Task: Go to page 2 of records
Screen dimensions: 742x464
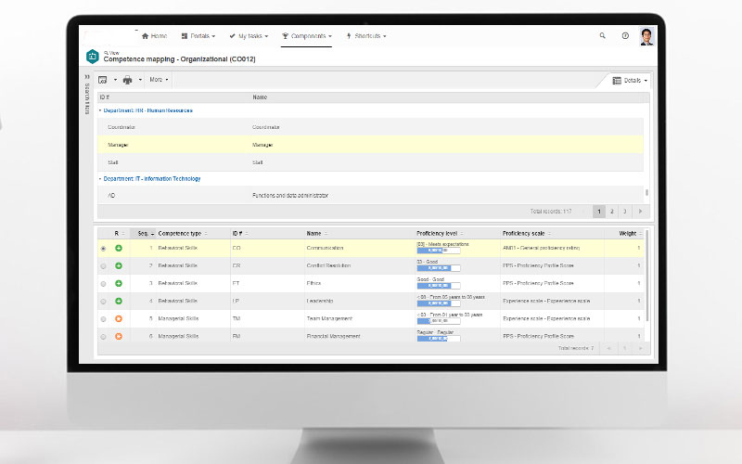Action: pyautogui.click(x=611, y=212)
